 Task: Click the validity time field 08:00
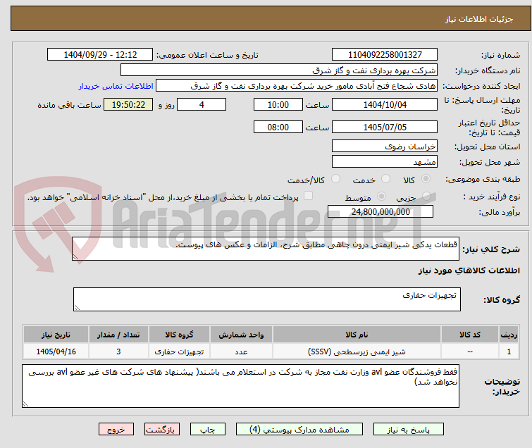click(x=278, y=127)
